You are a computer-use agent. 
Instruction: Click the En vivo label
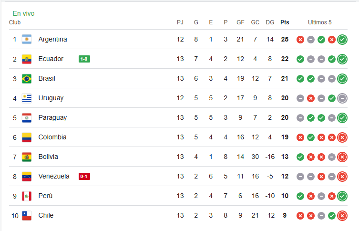[x=23, y=13]
